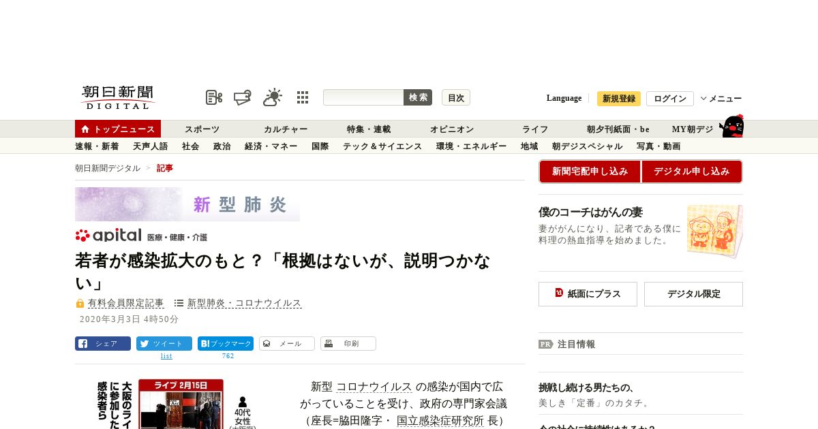This screenshot has height=429, width=818.
Task: Click the scrap wallet icon in header
Action: (243, 97)
